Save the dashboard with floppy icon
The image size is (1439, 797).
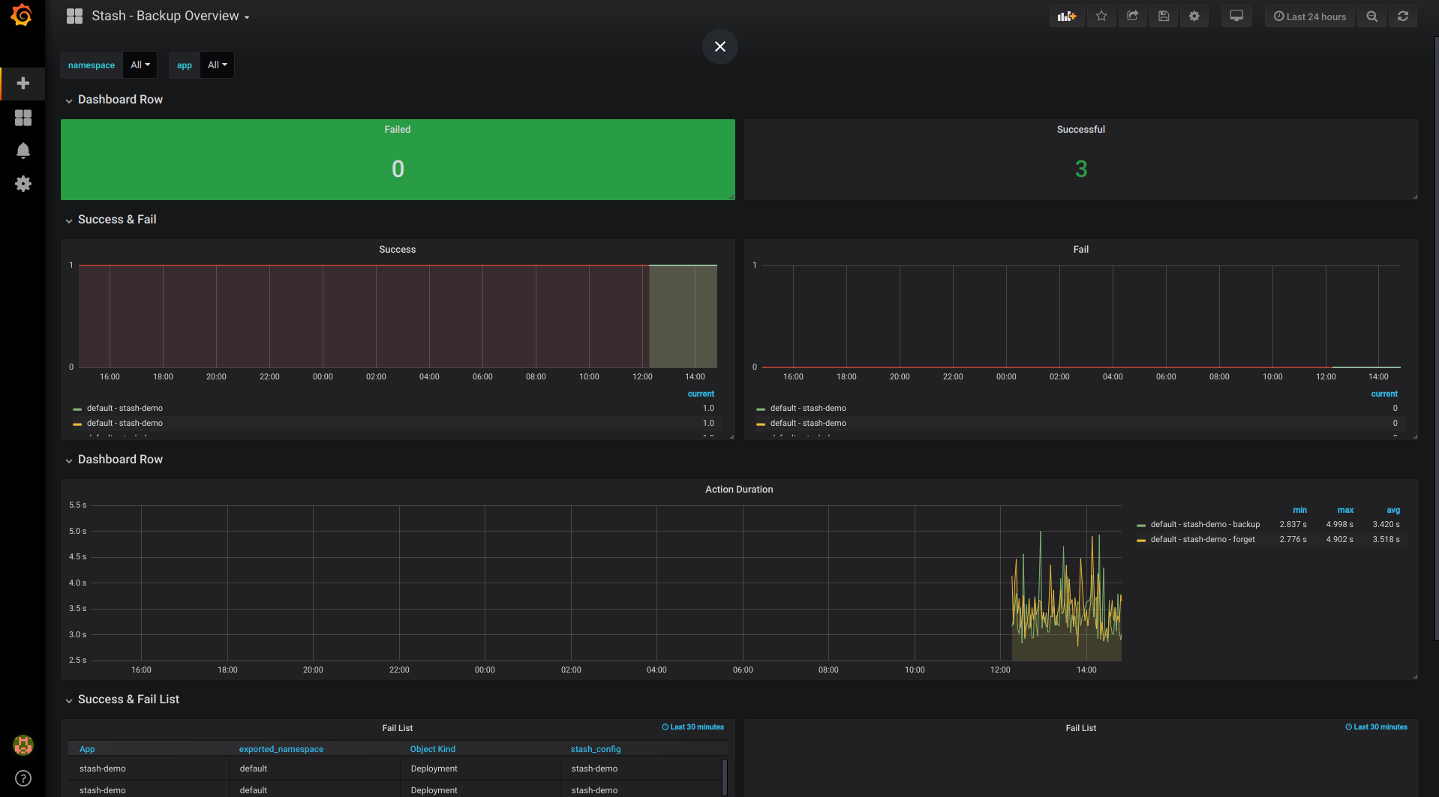click(1164, 16)
